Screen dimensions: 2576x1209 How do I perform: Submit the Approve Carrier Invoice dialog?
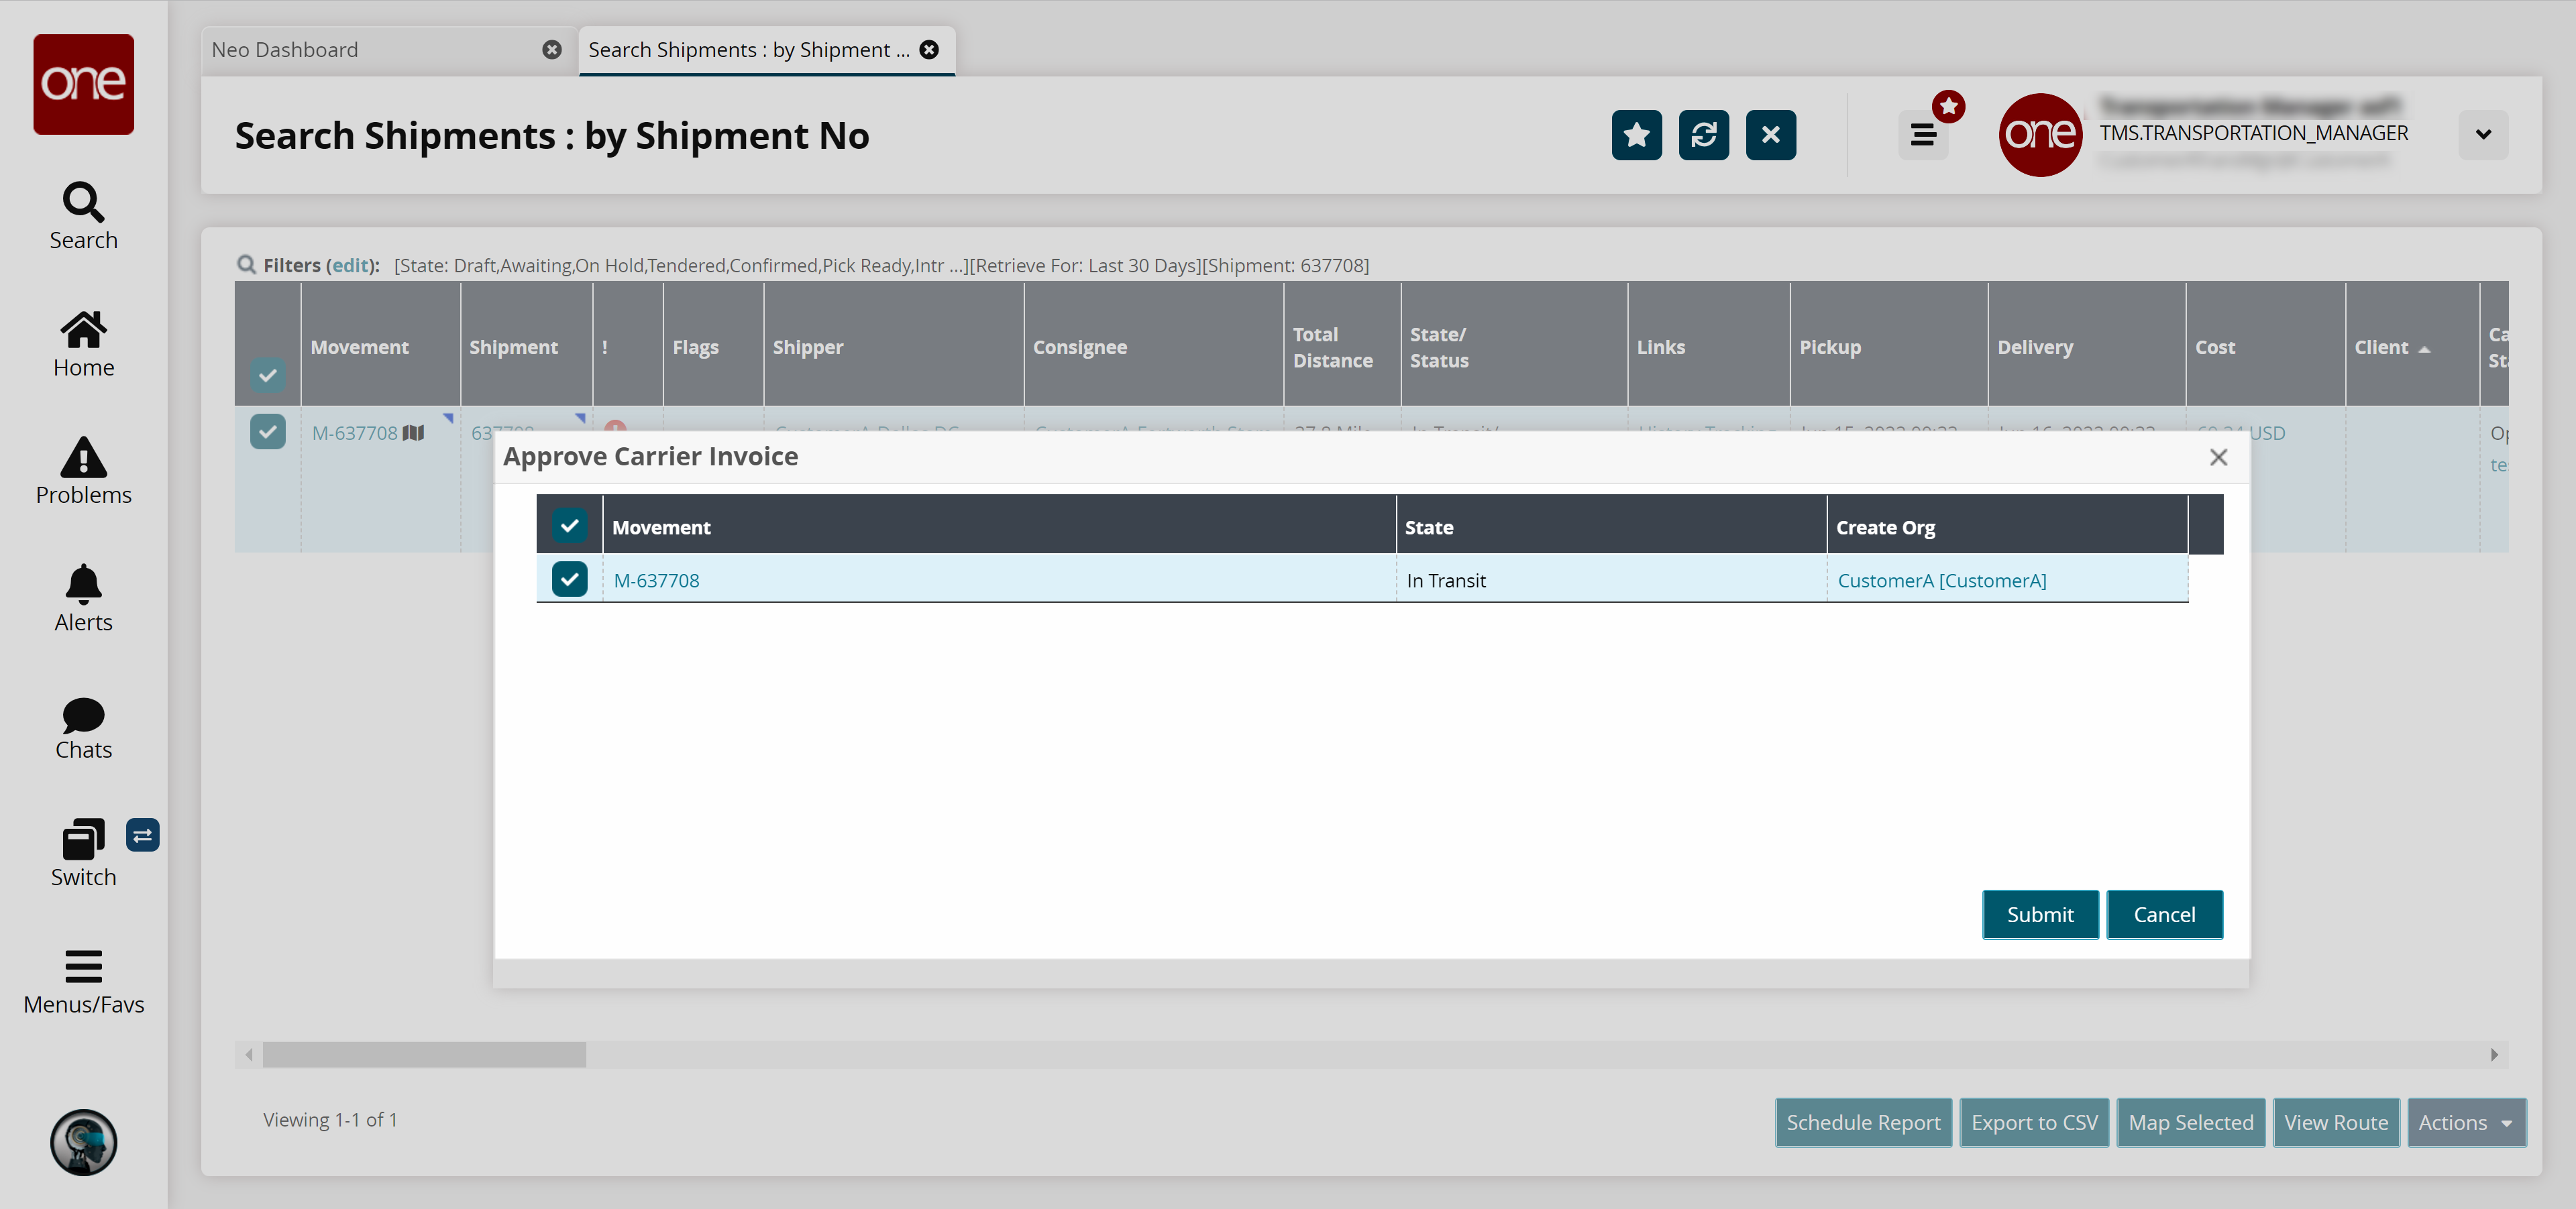pyautogui.click(x=2039, y=914)
